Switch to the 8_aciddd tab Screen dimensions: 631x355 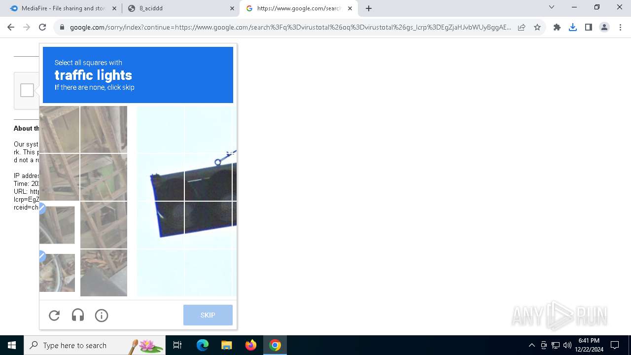tap(180, 8)
